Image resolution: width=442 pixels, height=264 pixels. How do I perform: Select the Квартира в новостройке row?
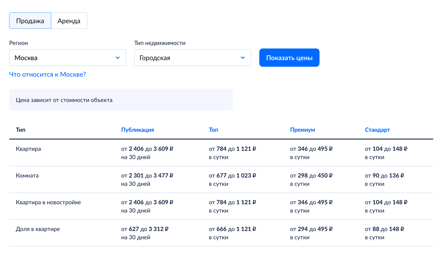pos(49,202)
